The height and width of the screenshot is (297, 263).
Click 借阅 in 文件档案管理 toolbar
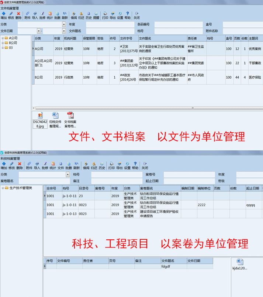[x=74, y=16]
